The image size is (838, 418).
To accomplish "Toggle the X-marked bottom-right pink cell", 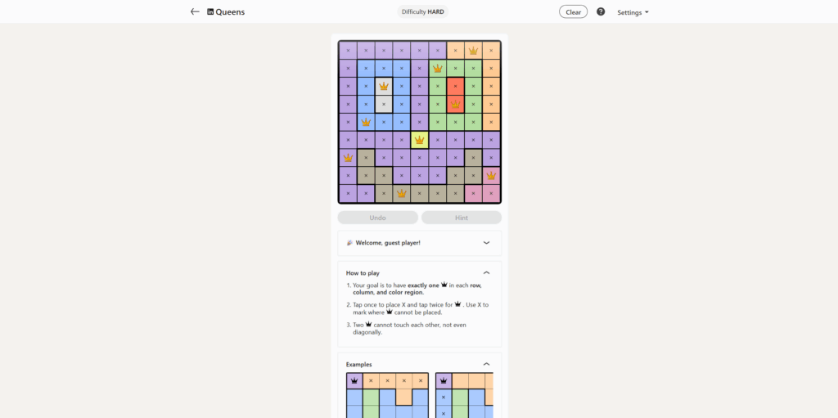I will tap(491, 194).
